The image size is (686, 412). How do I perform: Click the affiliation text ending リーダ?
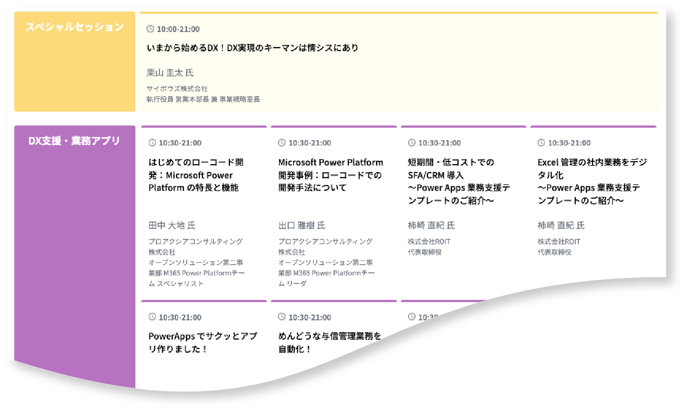[x=327, y=263]
